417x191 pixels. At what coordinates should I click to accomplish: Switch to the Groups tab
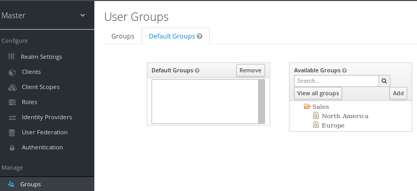pos(122,36)
